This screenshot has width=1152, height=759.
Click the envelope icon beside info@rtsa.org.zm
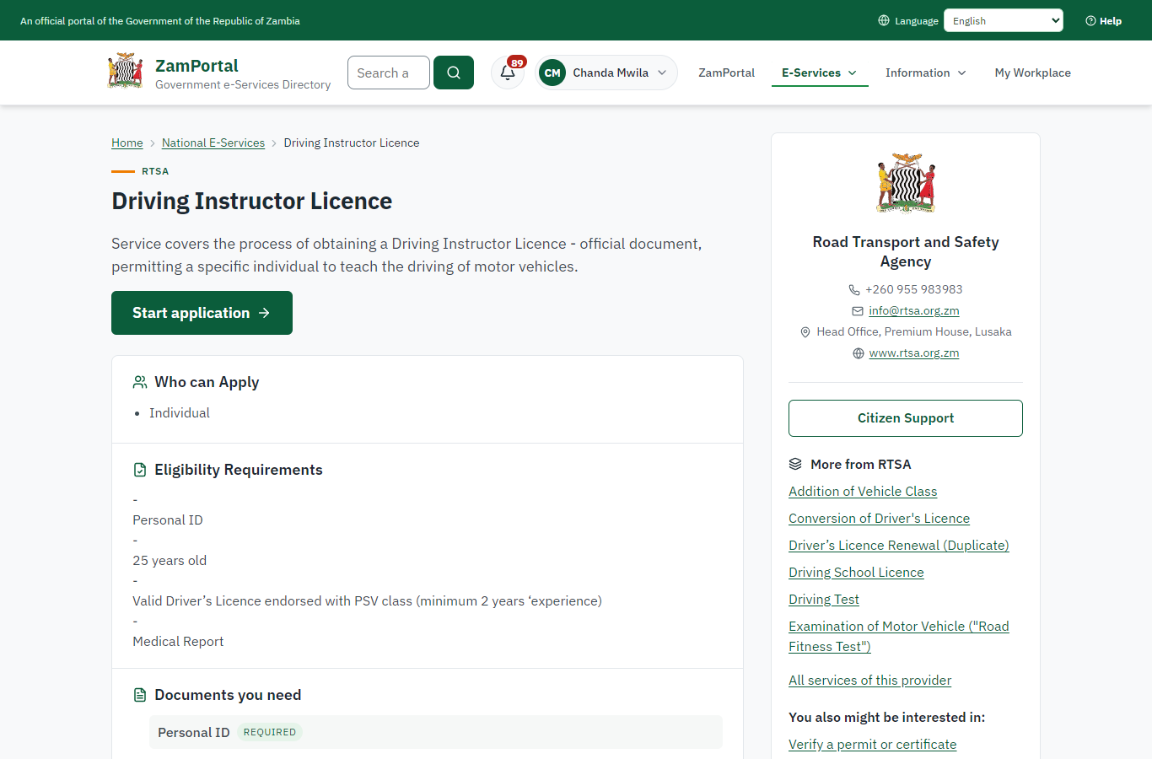click(858, 311)
